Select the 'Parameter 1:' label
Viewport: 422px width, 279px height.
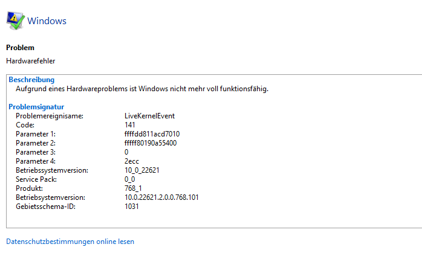pos(36,134)
